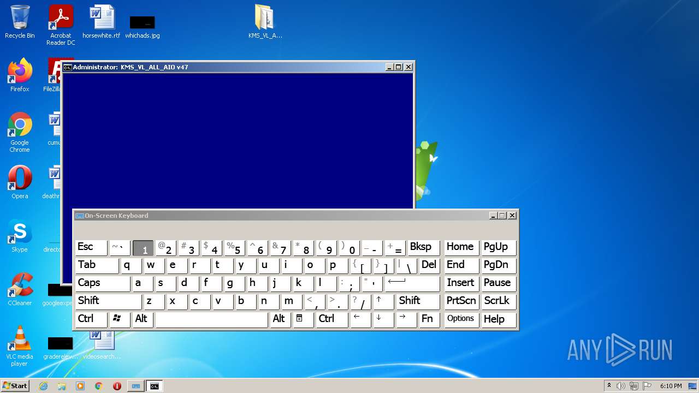This screenshot has width=699, height=393.
Task: Click the PrtScn key
Action: (x=461, y=302)
